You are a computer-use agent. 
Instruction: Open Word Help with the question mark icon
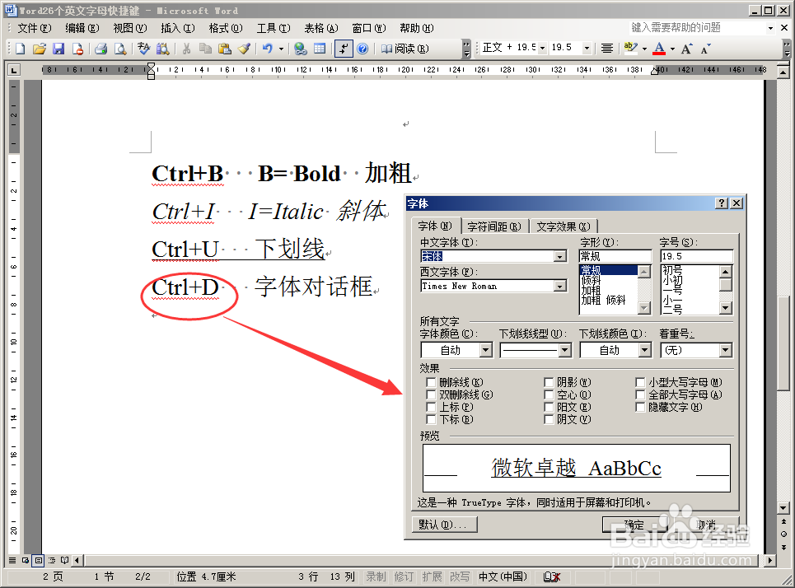362,49
